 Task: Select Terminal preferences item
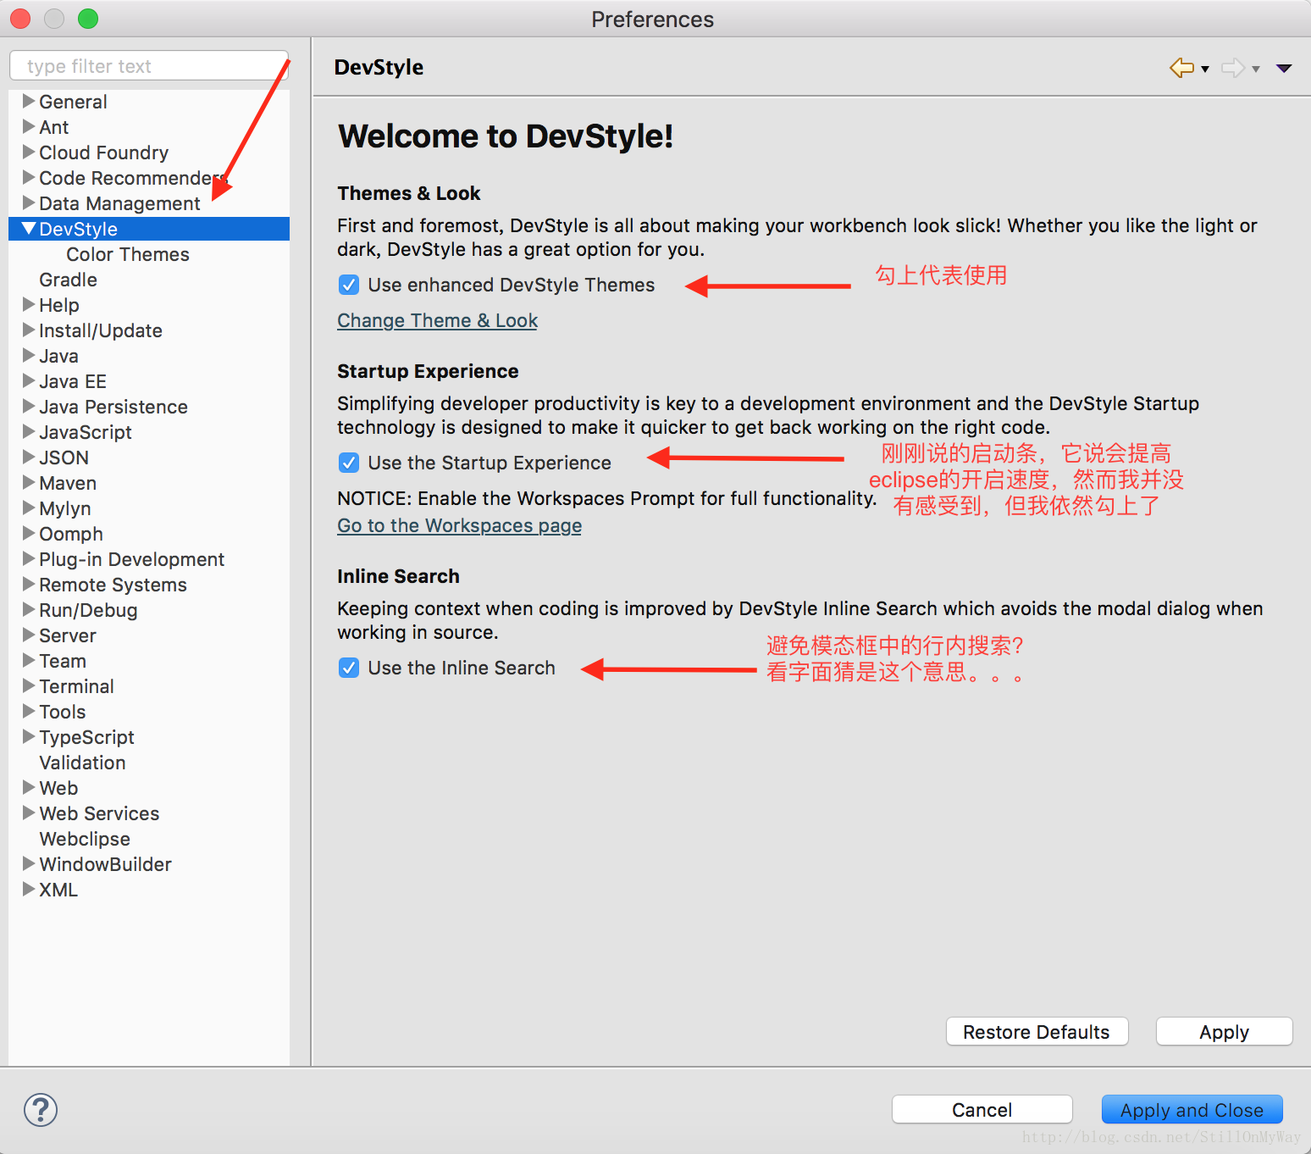point(76,686)
